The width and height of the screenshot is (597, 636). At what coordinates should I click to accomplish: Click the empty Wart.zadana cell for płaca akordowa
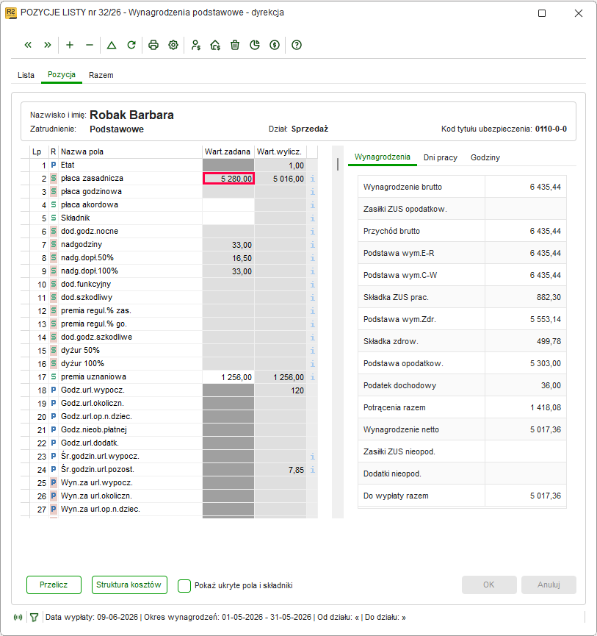click(228, 205)
